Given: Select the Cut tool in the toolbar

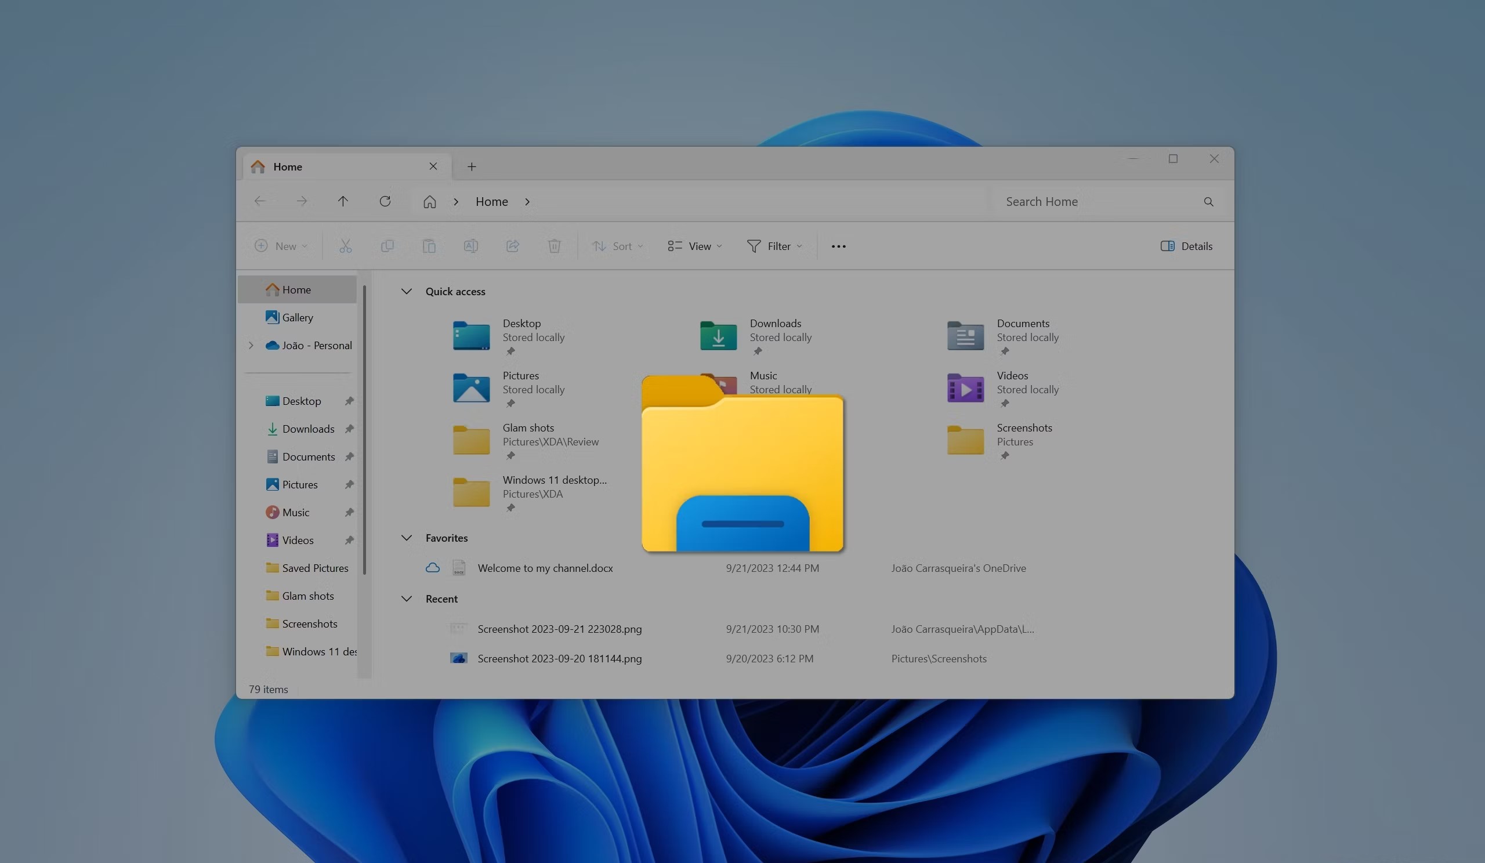Looking at the screenshot, I should click(x=345, y=246).
